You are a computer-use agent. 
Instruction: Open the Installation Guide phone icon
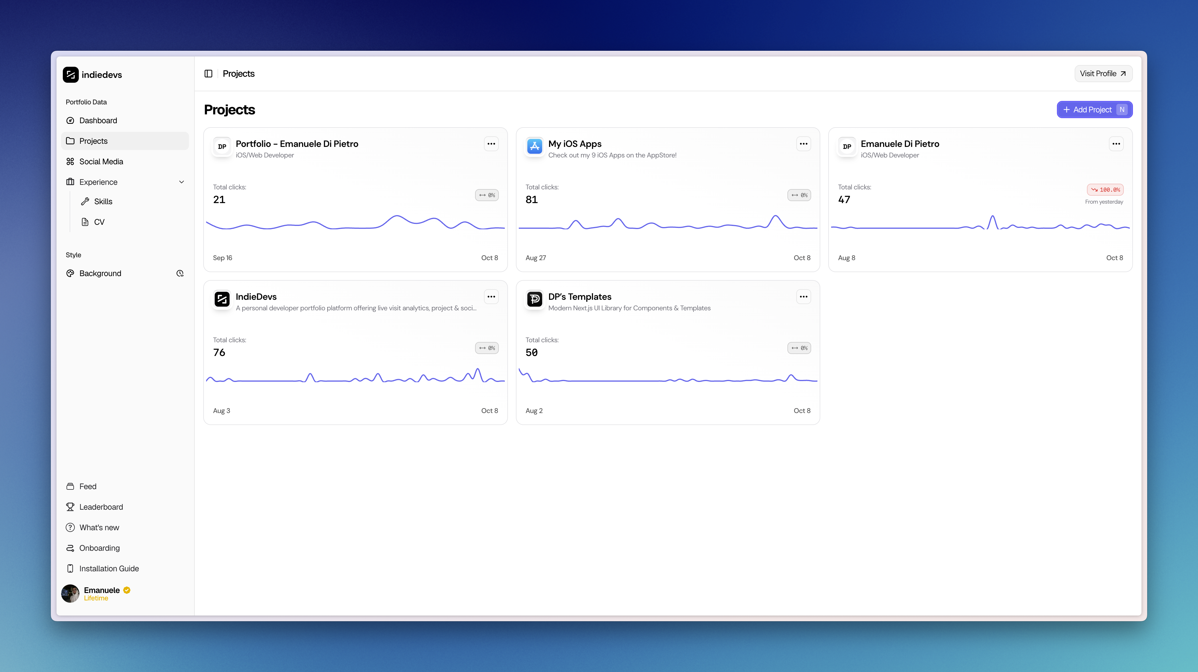70,568
